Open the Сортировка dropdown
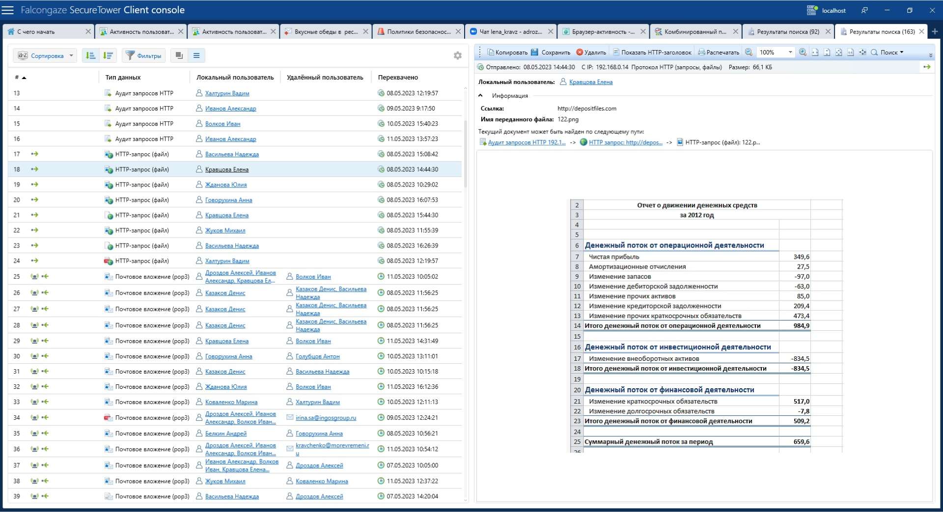The image size is (943, 512). (x=45, y=55)
